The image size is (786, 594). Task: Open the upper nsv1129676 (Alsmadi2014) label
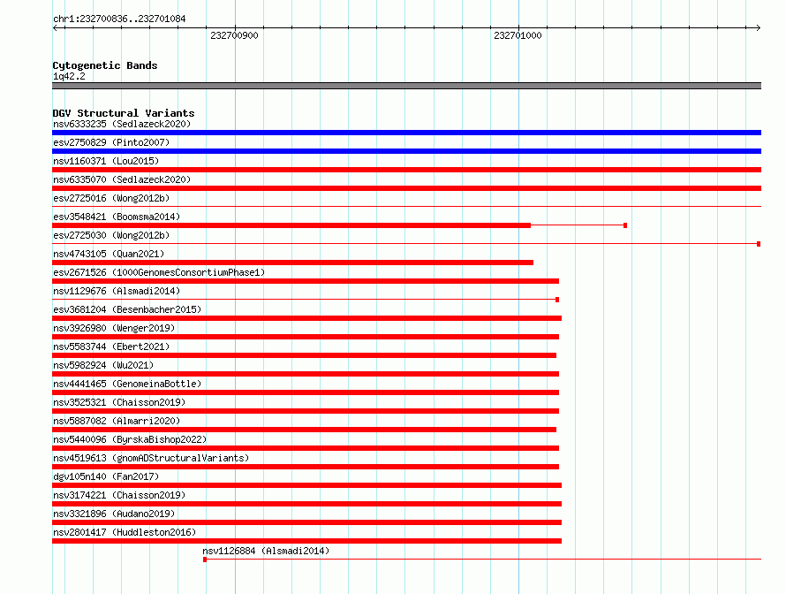click(x=117, y=291)
